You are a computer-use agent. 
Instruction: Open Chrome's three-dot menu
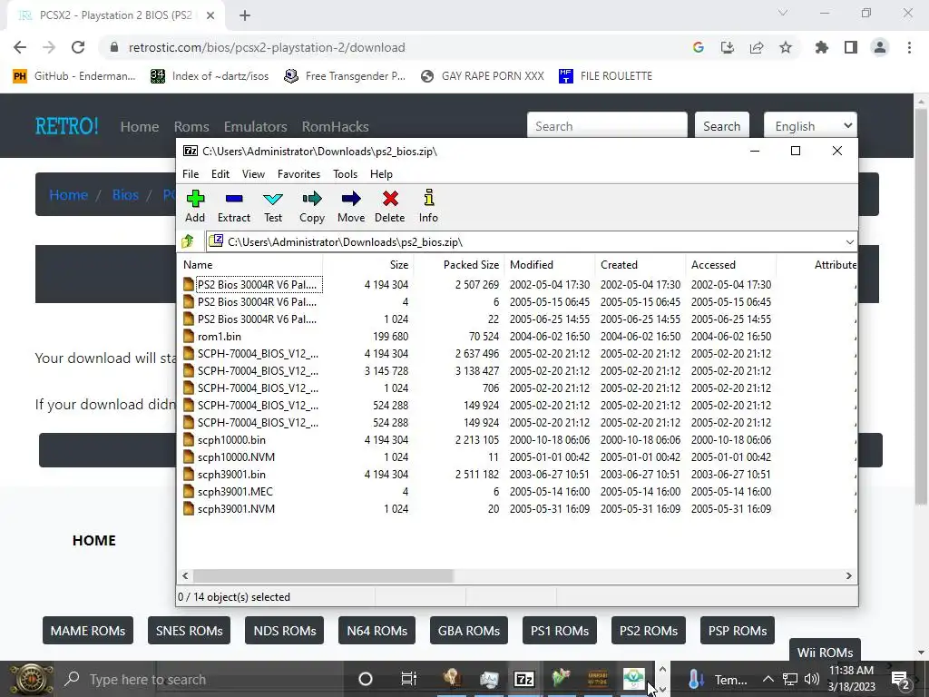(x=909, y=47)
